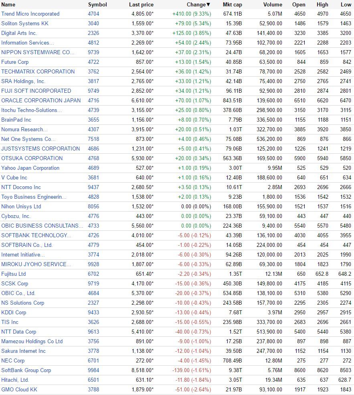
Task: Select NTT Docomo market cap 10.61T
Action: tap(233, 187)
